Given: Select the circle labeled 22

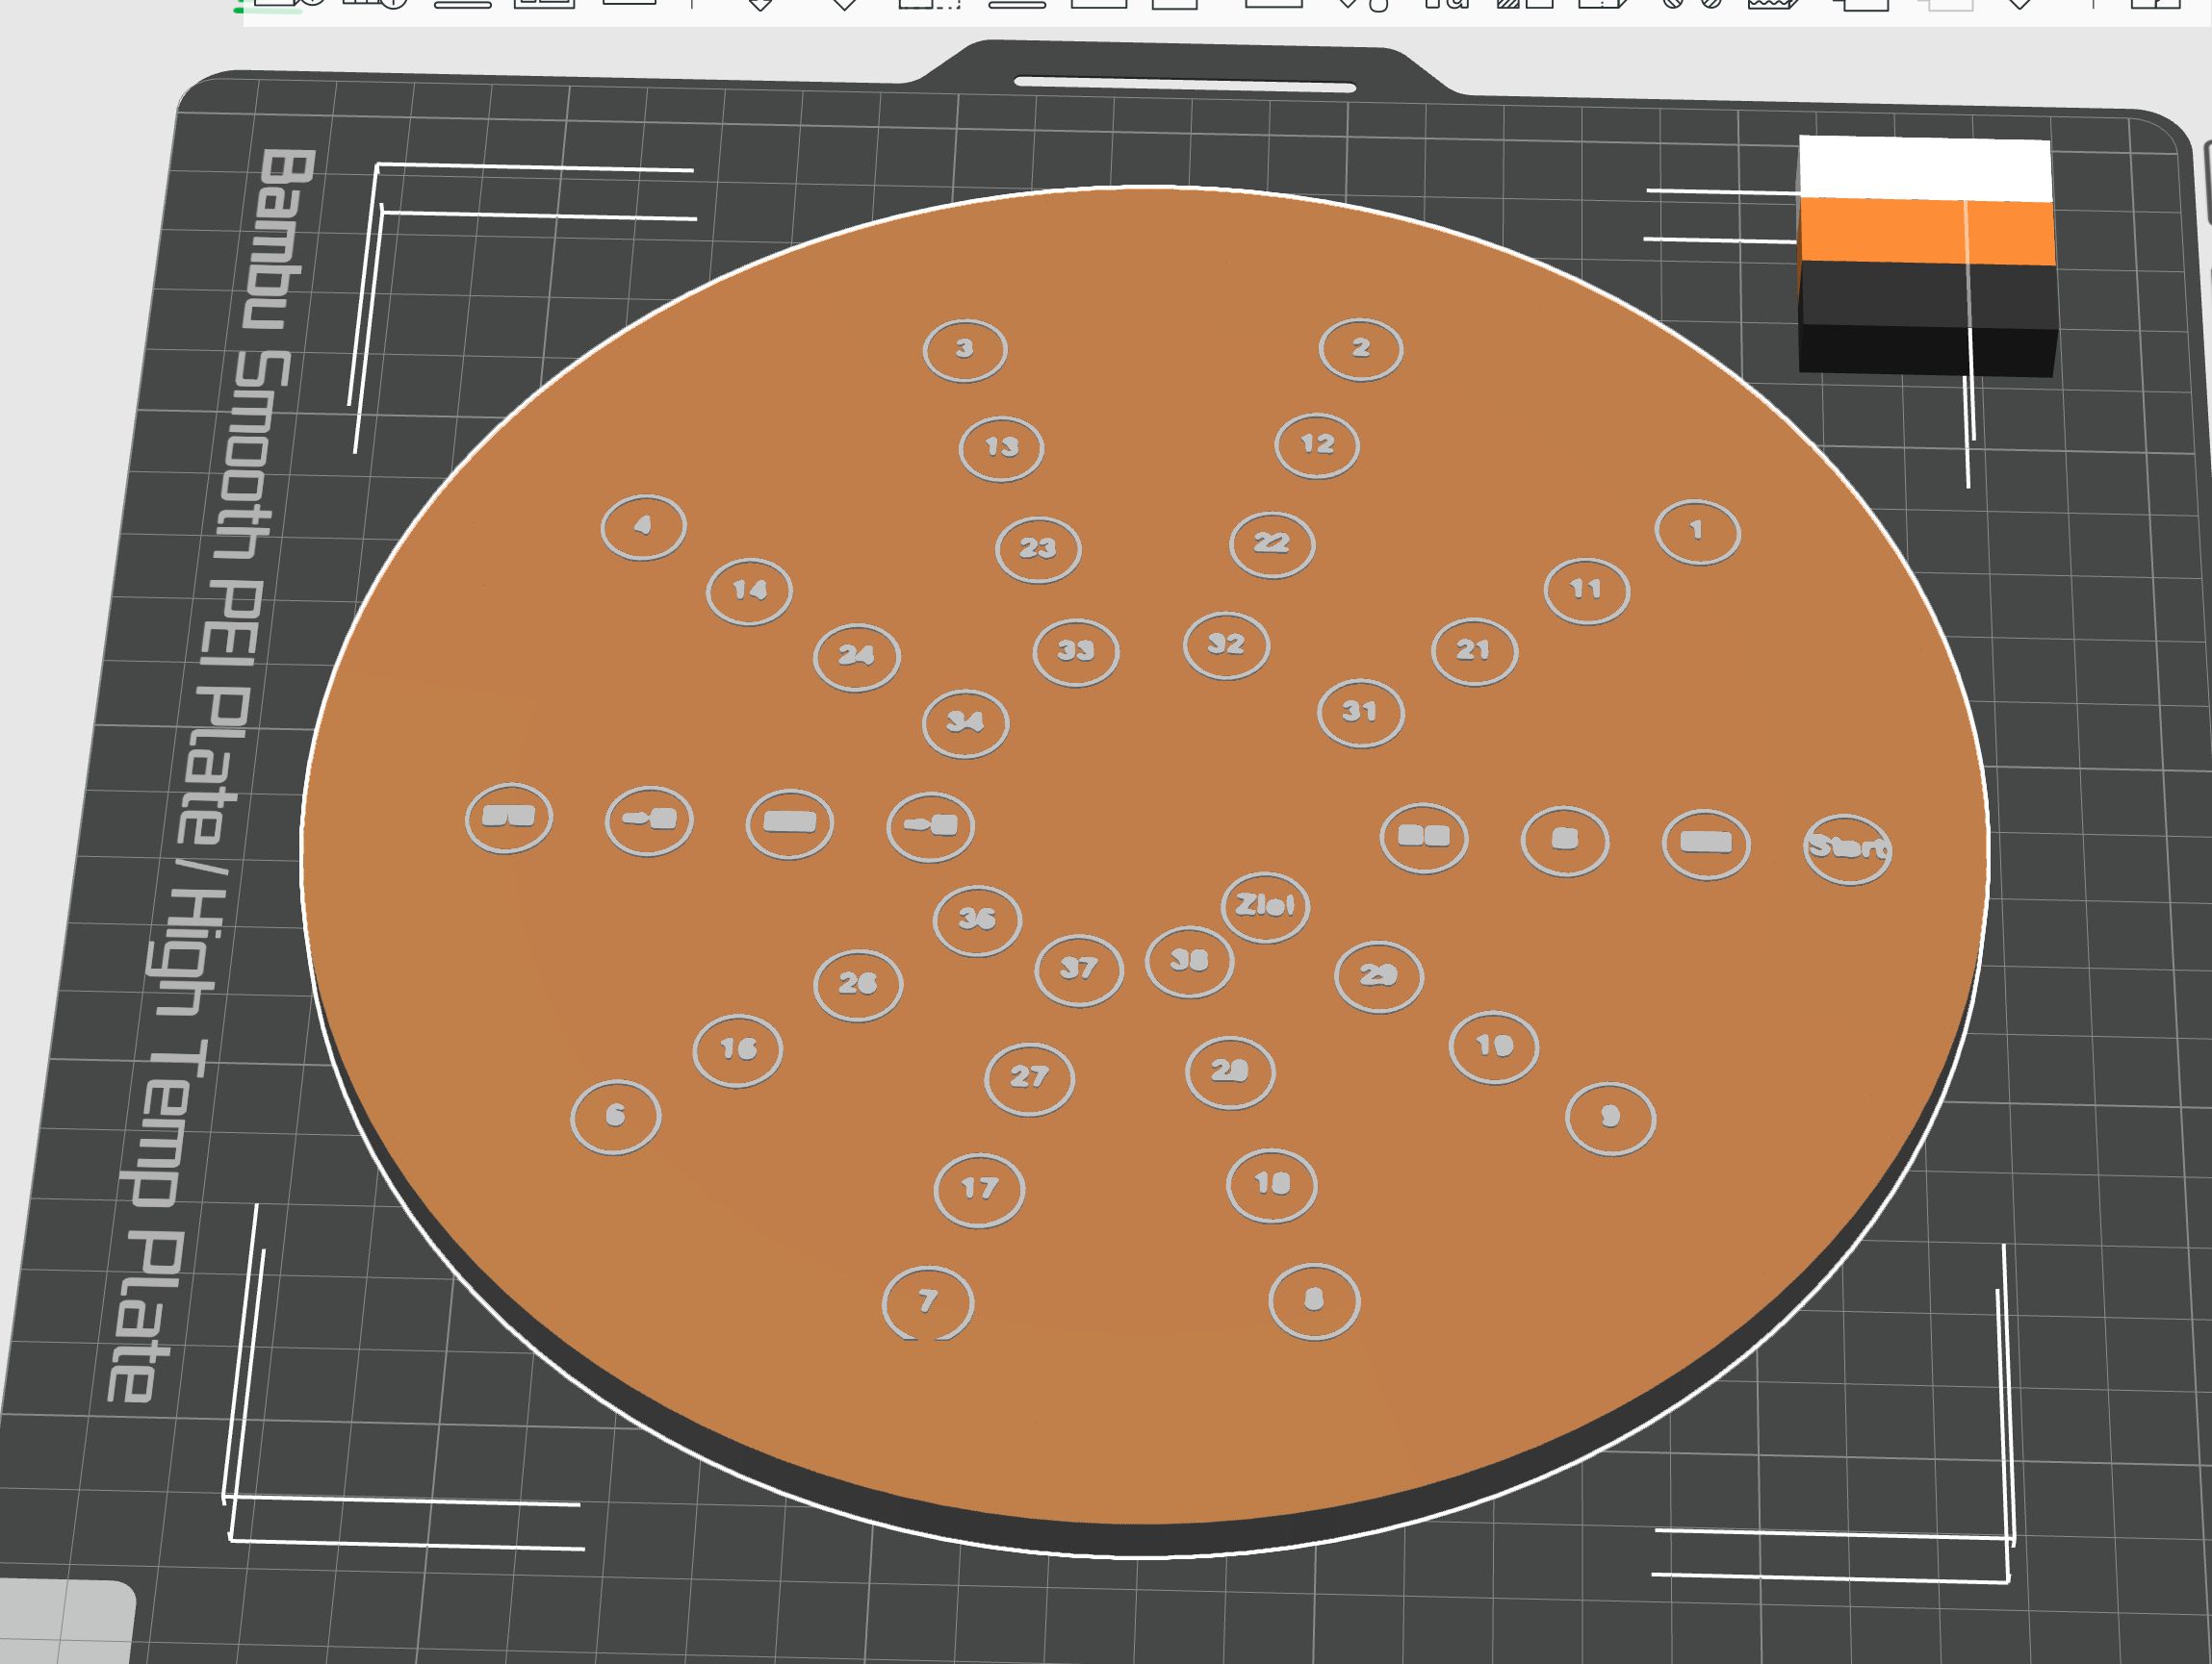Looking at the screenshot, I should pos(1272,543).
